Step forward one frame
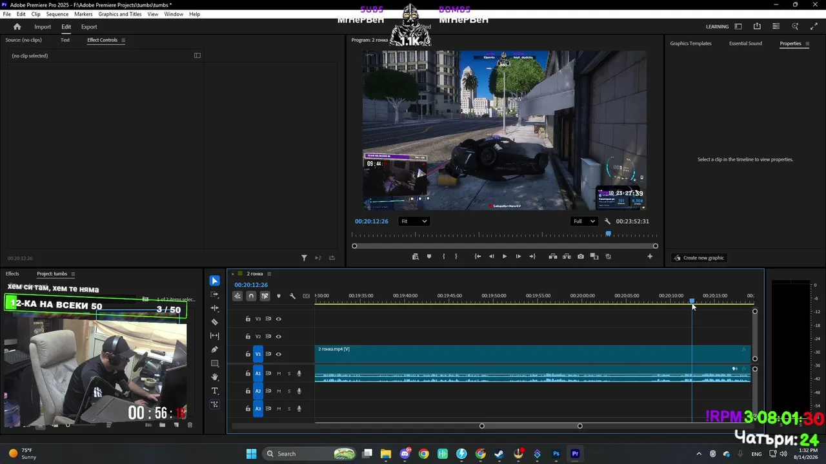This screenshot has width=826, height=464. (x=518, y=256)
